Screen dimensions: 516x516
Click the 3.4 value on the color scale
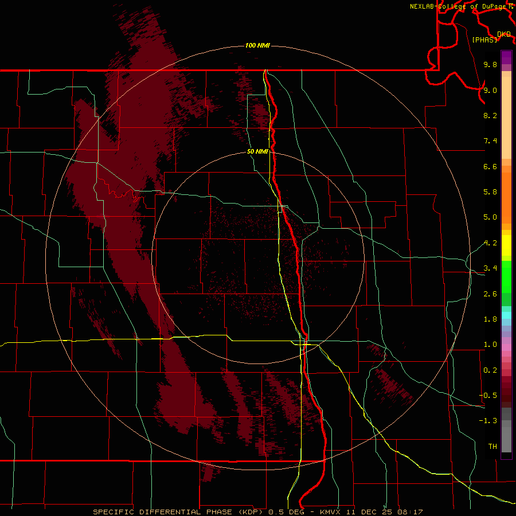tap(490, 268)
